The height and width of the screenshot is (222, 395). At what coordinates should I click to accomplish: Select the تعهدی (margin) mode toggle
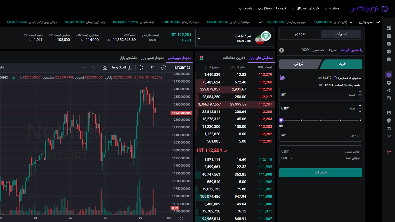tap(300, 34)
